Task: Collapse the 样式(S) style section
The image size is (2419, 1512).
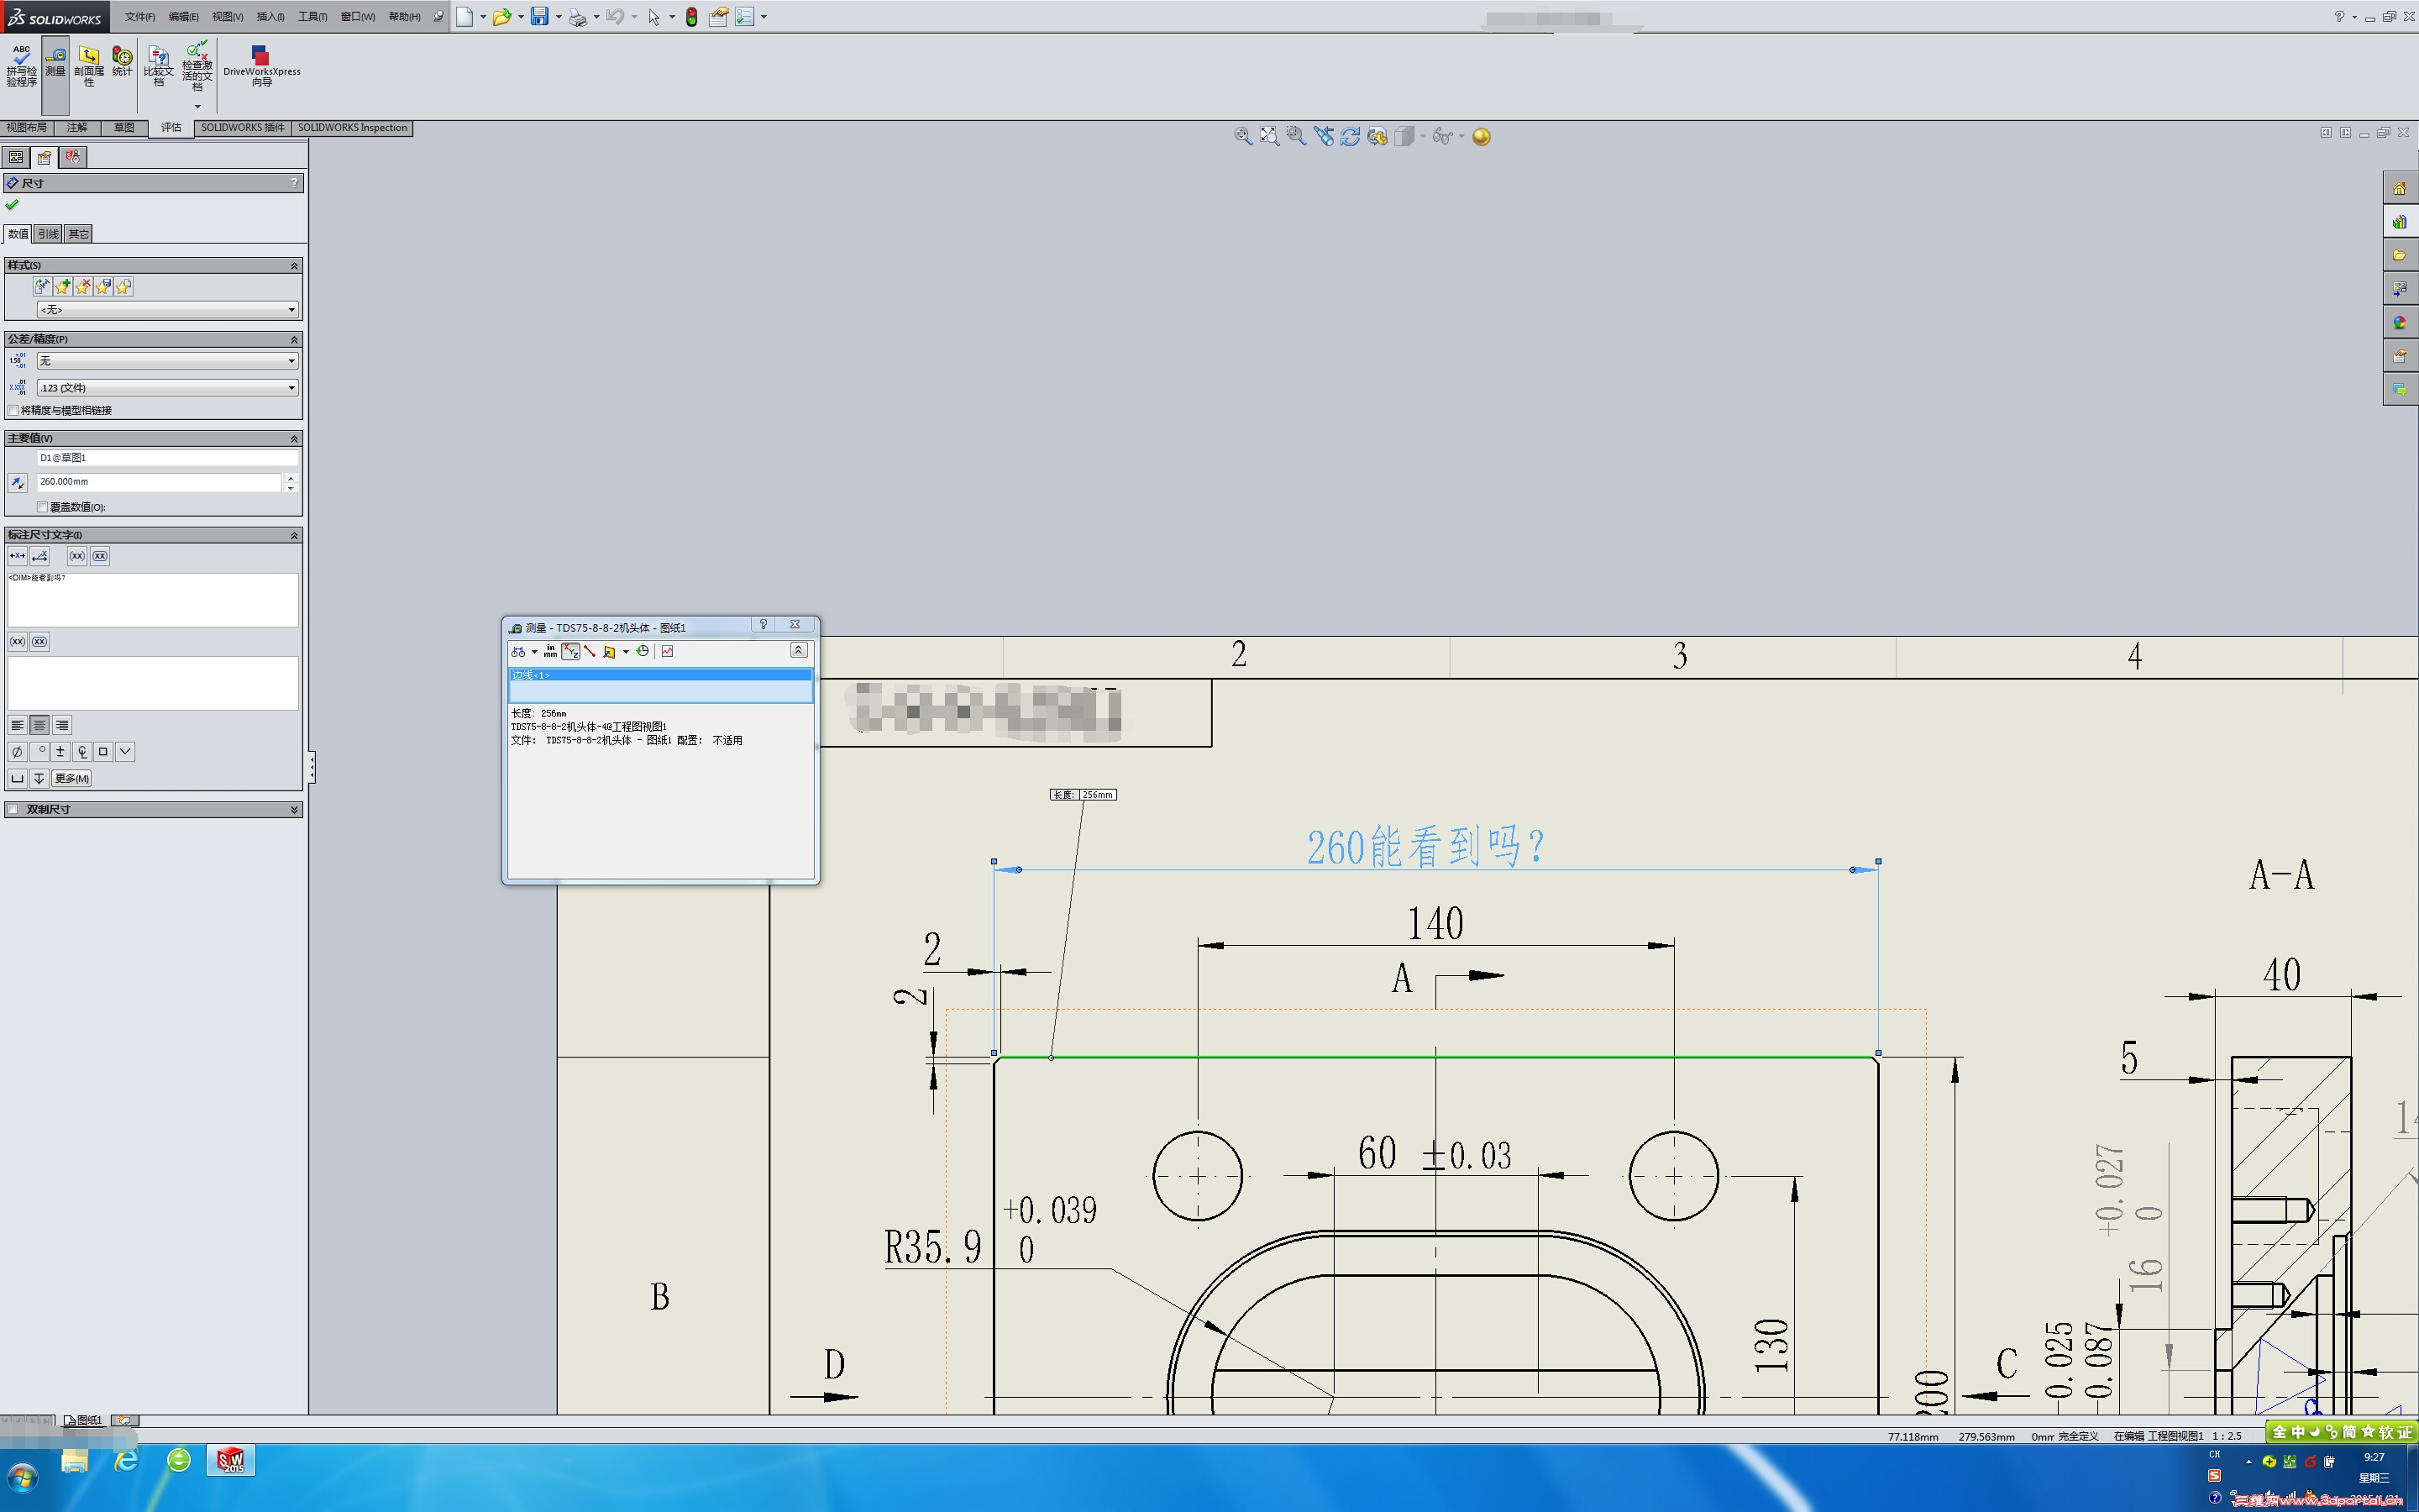Action: (294, 266)
